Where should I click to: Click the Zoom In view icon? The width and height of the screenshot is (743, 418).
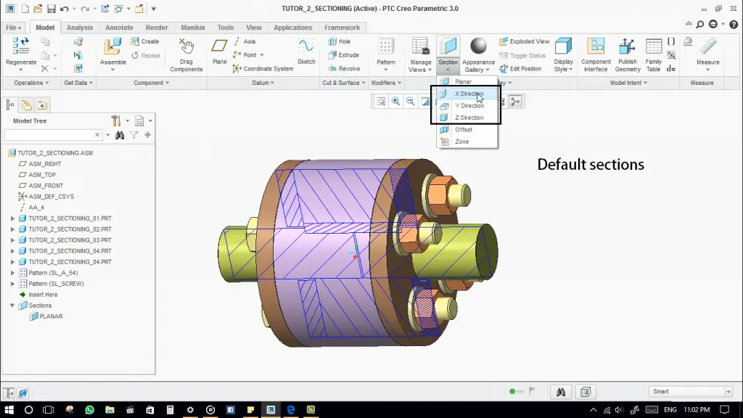tap(396, 102)
